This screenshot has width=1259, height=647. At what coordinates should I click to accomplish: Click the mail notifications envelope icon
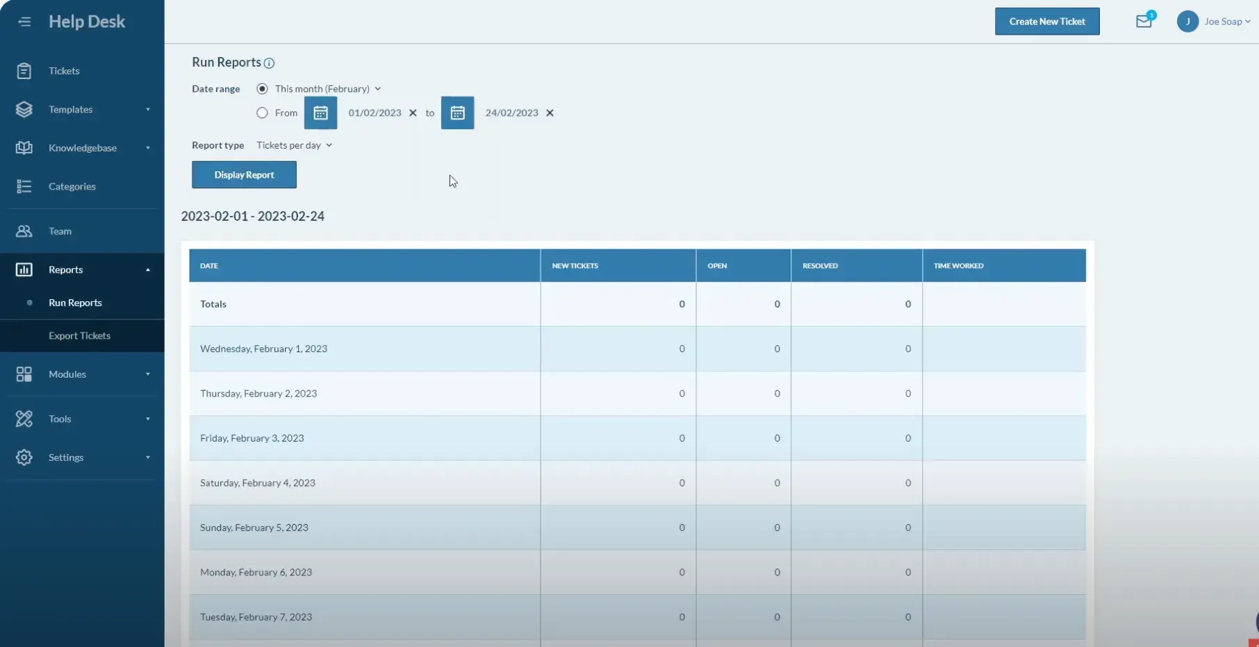pyautogui.click(x=1143, y=21)
